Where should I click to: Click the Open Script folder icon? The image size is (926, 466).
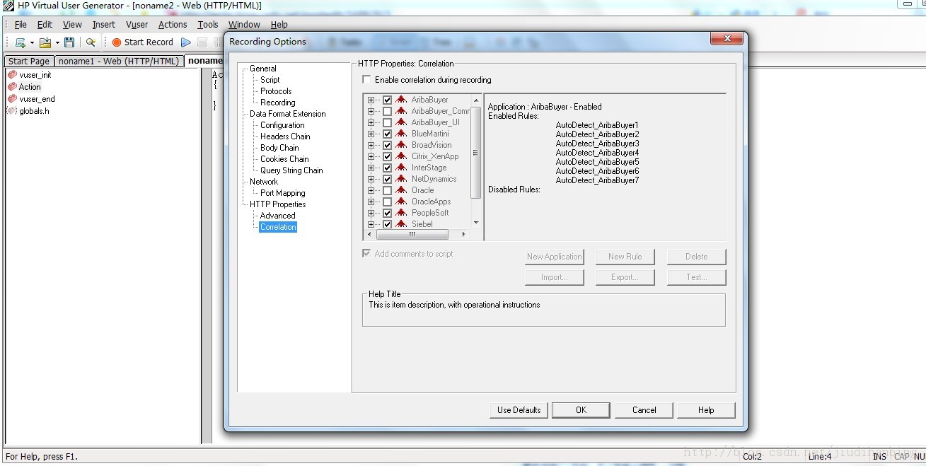coord(45,42)
